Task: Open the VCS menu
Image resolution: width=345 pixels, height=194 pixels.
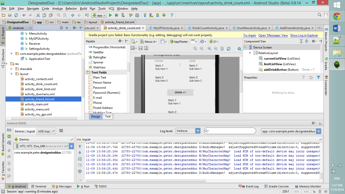Action: (x=111, y=9)
